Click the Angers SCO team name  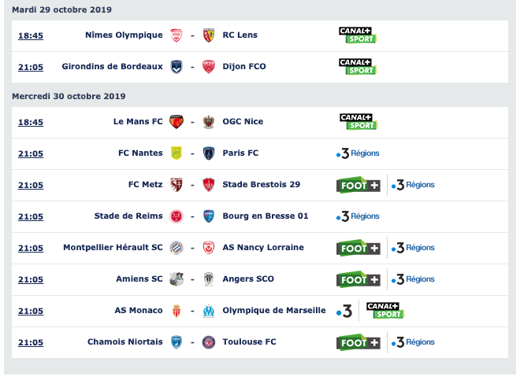tap(248, 279)
